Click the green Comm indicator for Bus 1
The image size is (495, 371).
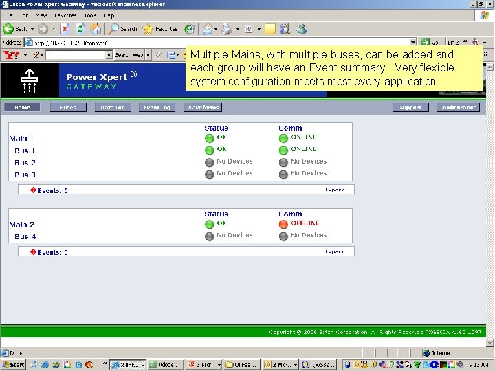coord(283,150)
